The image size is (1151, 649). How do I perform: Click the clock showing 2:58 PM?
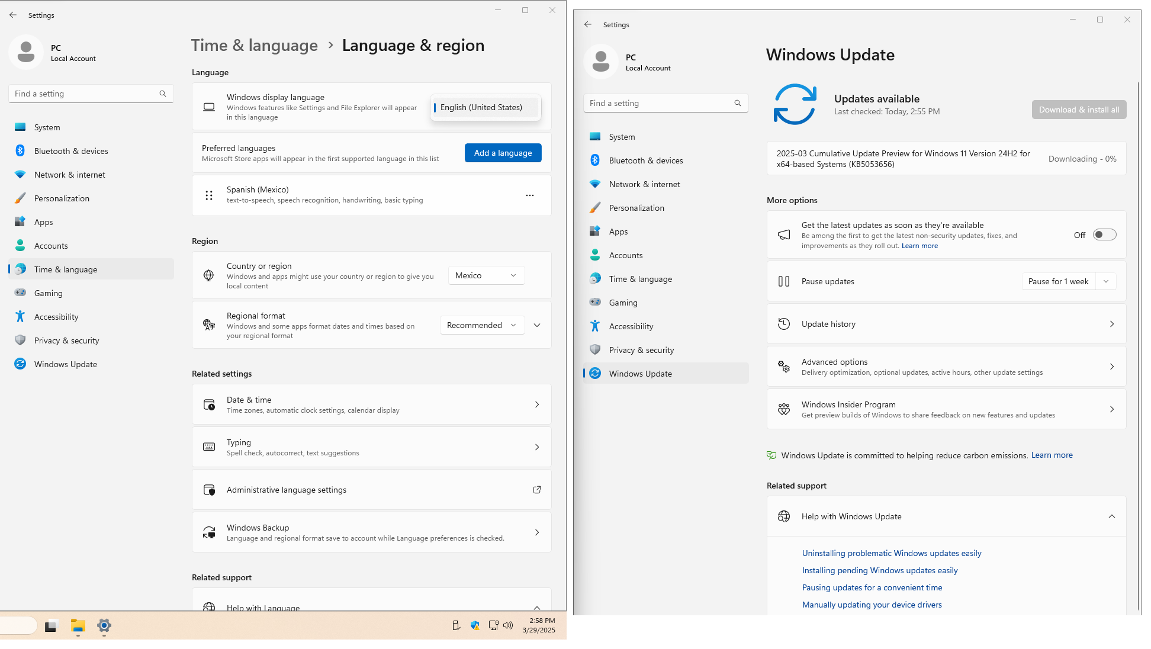tap(539, 625)
